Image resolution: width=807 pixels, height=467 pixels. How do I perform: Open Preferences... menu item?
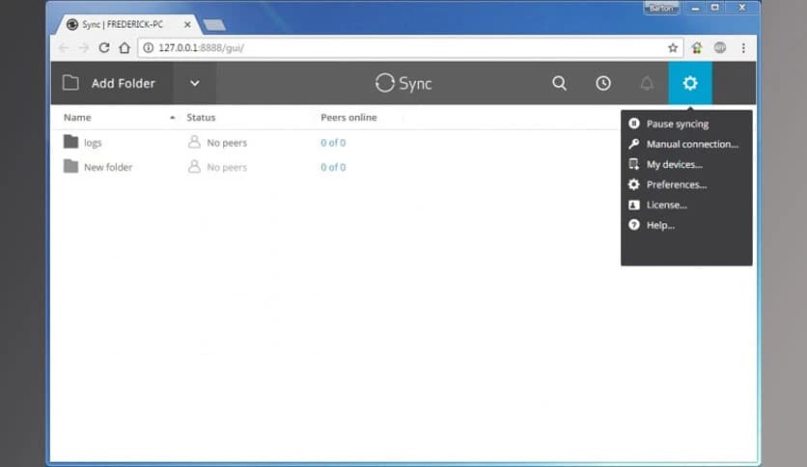(686, 184)
